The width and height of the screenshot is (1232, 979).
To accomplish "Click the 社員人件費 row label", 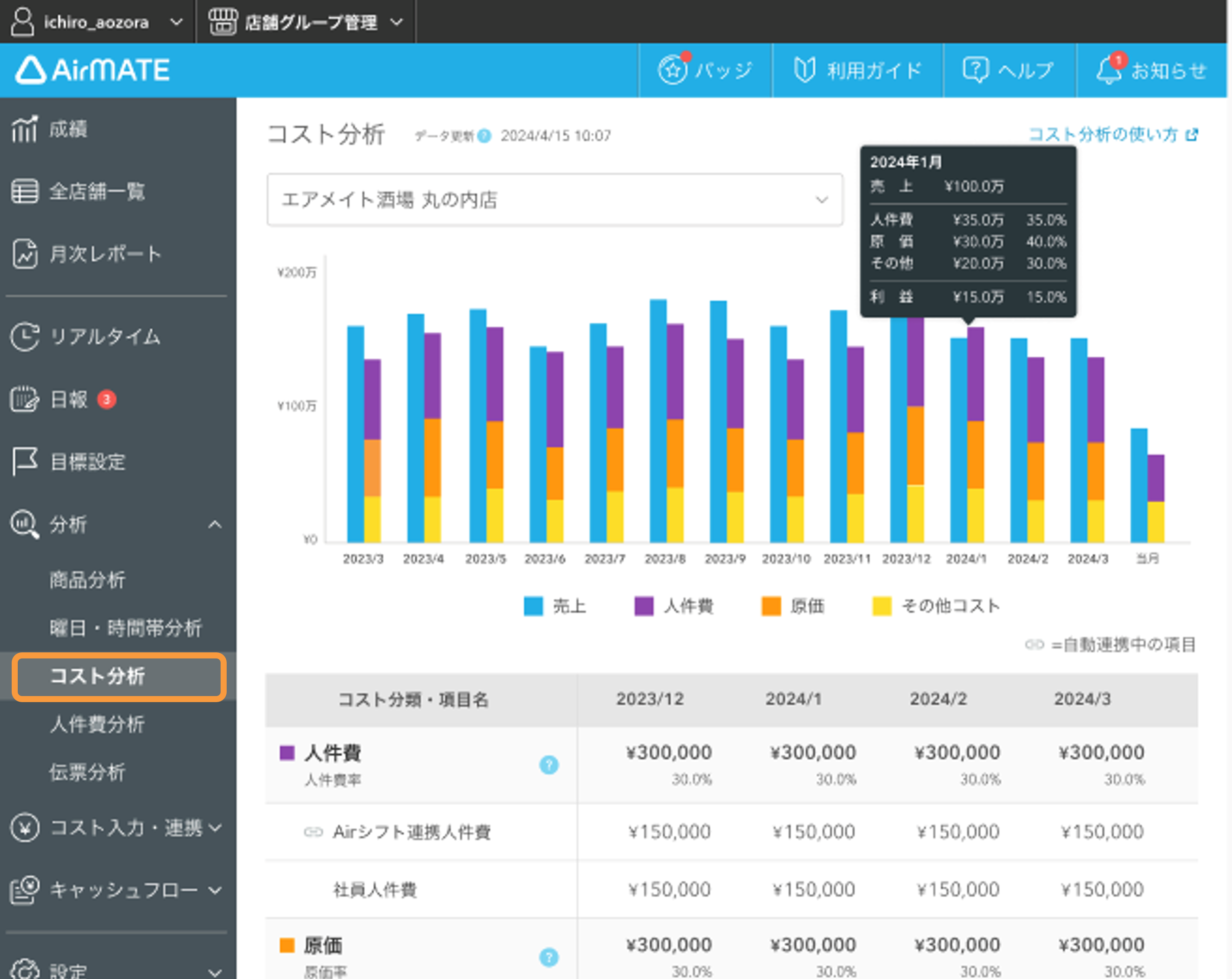I will pyautogui.click(x=375, y=890).
